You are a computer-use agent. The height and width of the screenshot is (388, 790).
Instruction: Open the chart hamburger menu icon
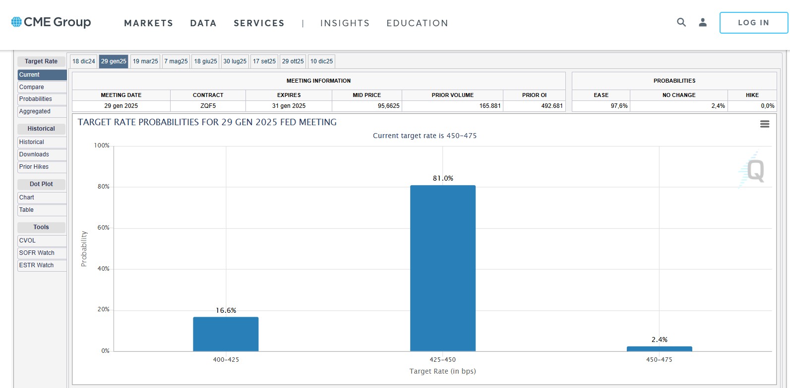pyautogui.click(x=764, y=124)
